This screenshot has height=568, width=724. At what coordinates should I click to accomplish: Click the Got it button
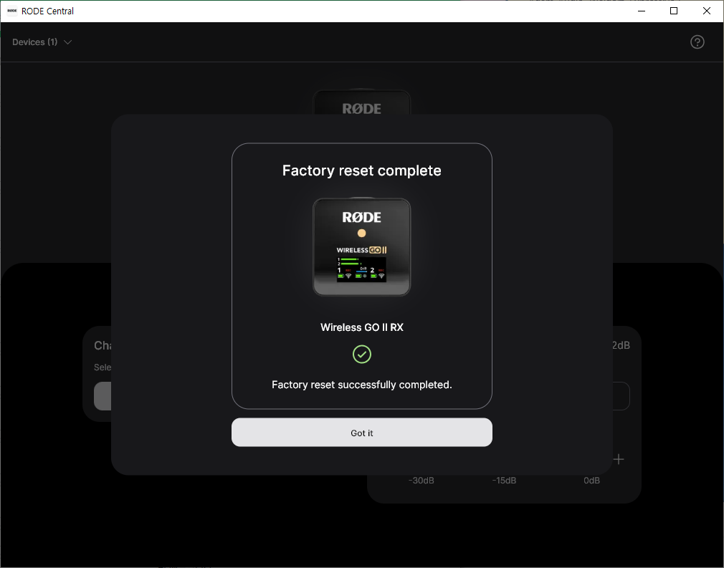(361, 433)
